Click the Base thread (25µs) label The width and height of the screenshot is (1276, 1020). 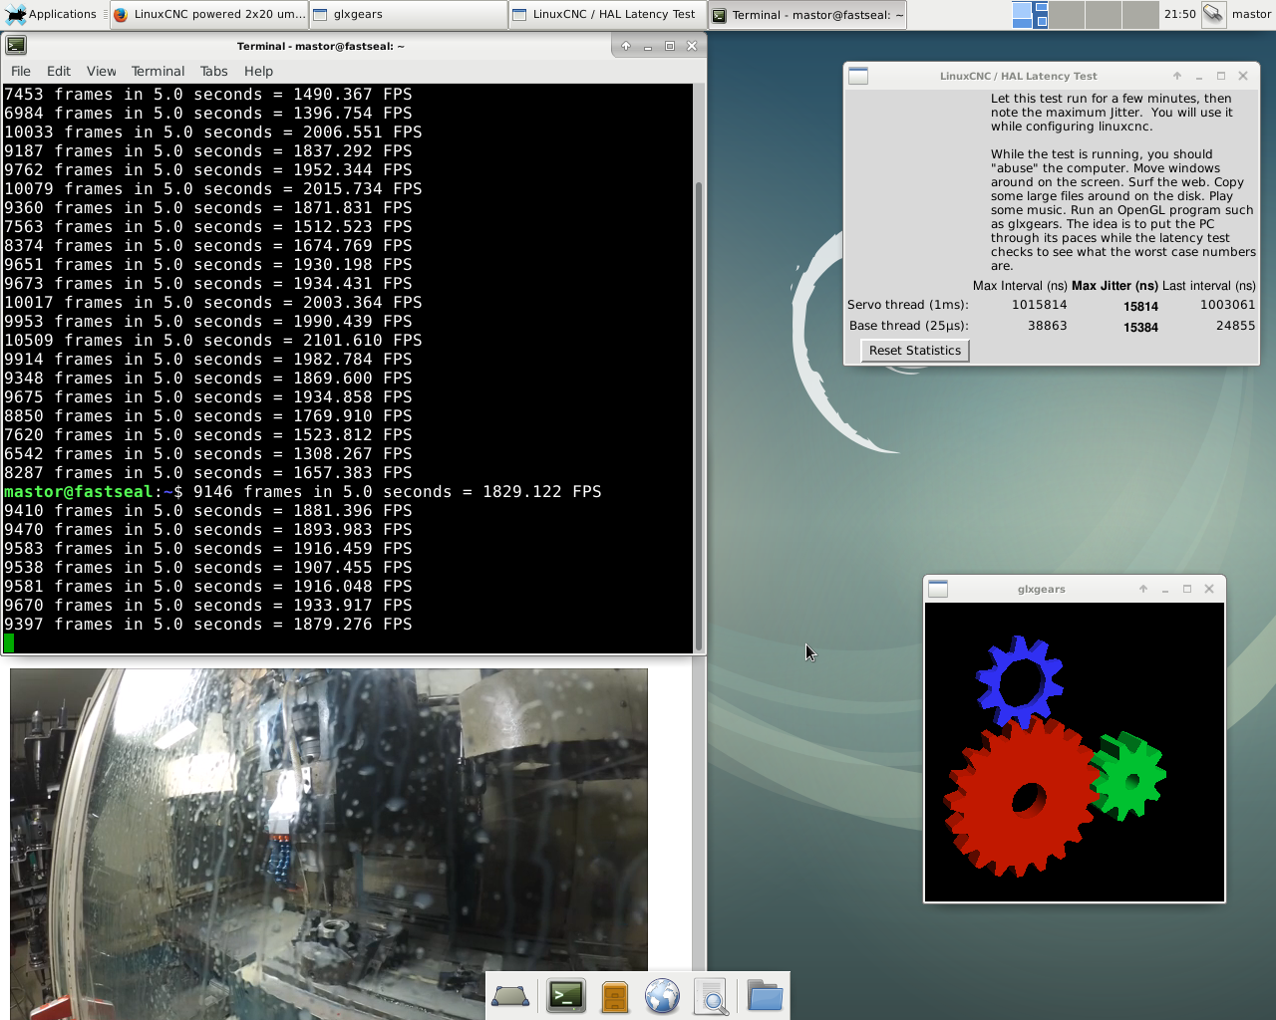[908, 326]
